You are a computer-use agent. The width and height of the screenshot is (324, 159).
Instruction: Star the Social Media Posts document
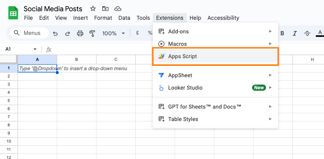93,9
